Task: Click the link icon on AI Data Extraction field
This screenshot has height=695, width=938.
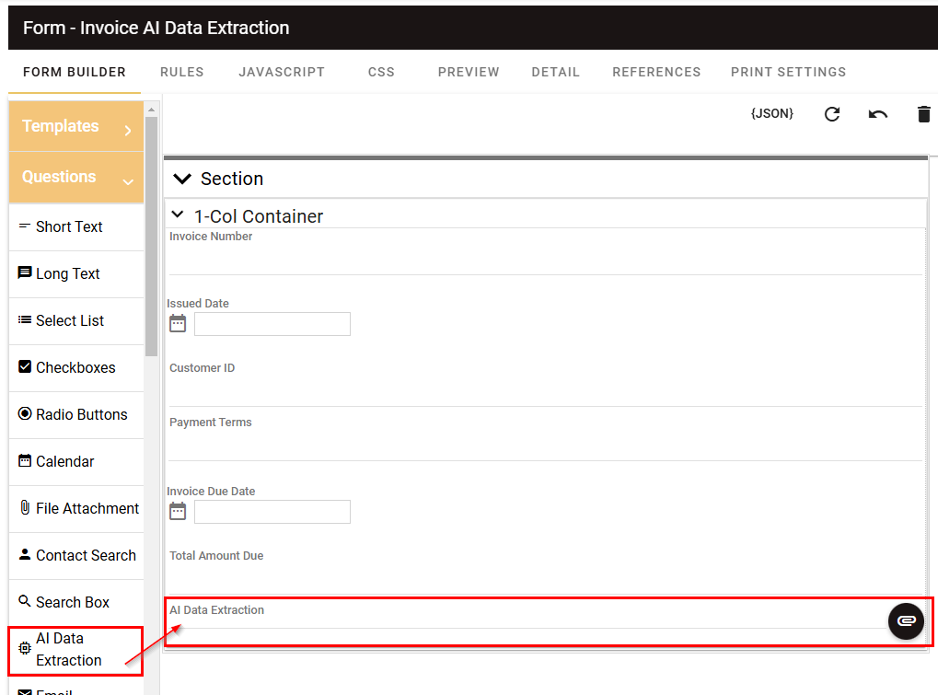Action: tap(906, 621)
